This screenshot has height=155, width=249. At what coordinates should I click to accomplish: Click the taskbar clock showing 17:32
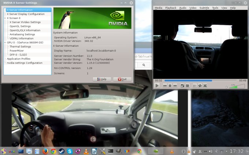coord(237,151)
